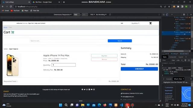This screenshot has width=193, height=108.
Task: Focus the Search in cart input field
Action: 68,41
